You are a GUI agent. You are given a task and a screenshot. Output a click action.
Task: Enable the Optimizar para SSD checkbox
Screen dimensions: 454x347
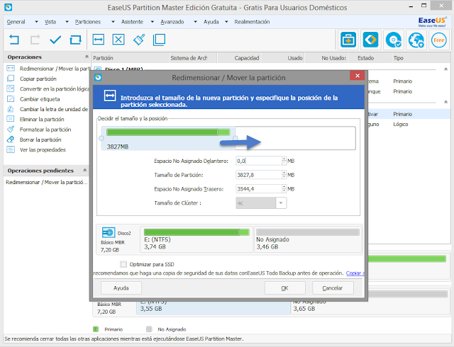pos(123,264)
